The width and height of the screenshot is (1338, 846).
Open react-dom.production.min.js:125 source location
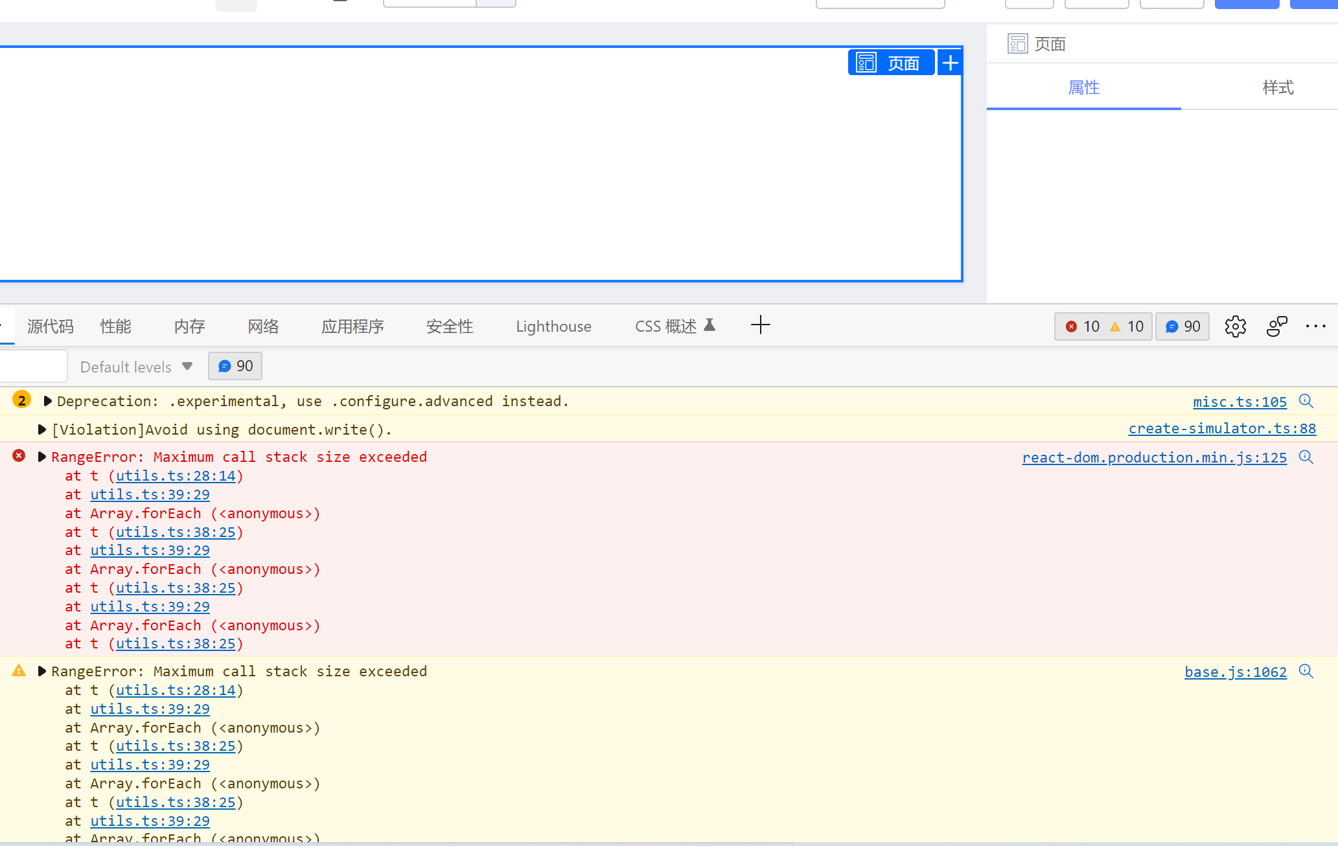(1154, 457)
